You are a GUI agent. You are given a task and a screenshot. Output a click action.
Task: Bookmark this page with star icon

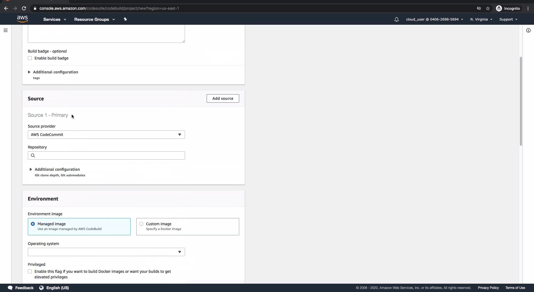tap(488, 8)
